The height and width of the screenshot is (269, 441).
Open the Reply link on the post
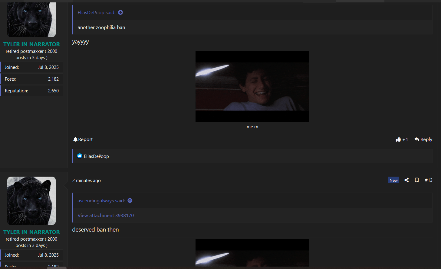[423, 139]
